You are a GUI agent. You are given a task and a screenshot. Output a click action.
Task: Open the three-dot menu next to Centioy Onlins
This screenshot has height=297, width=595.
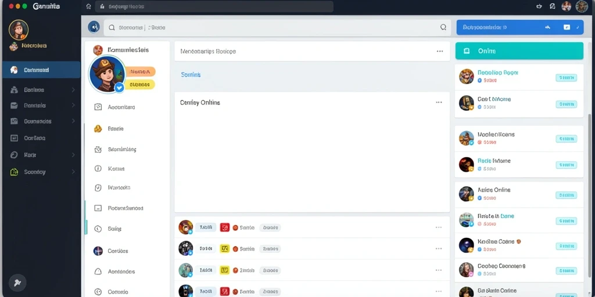point(439,102)
